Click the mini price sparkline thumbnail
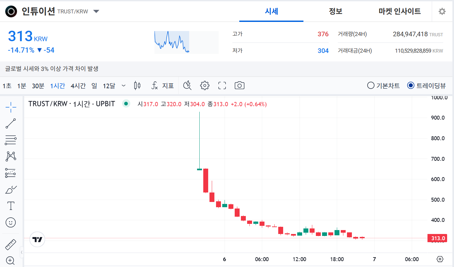The height and width of the screenshot is (267, 454). click(172, 42)
